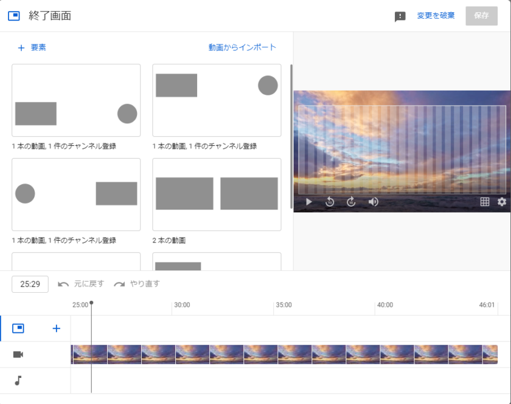Click the 元に戻す undo button

81,284
